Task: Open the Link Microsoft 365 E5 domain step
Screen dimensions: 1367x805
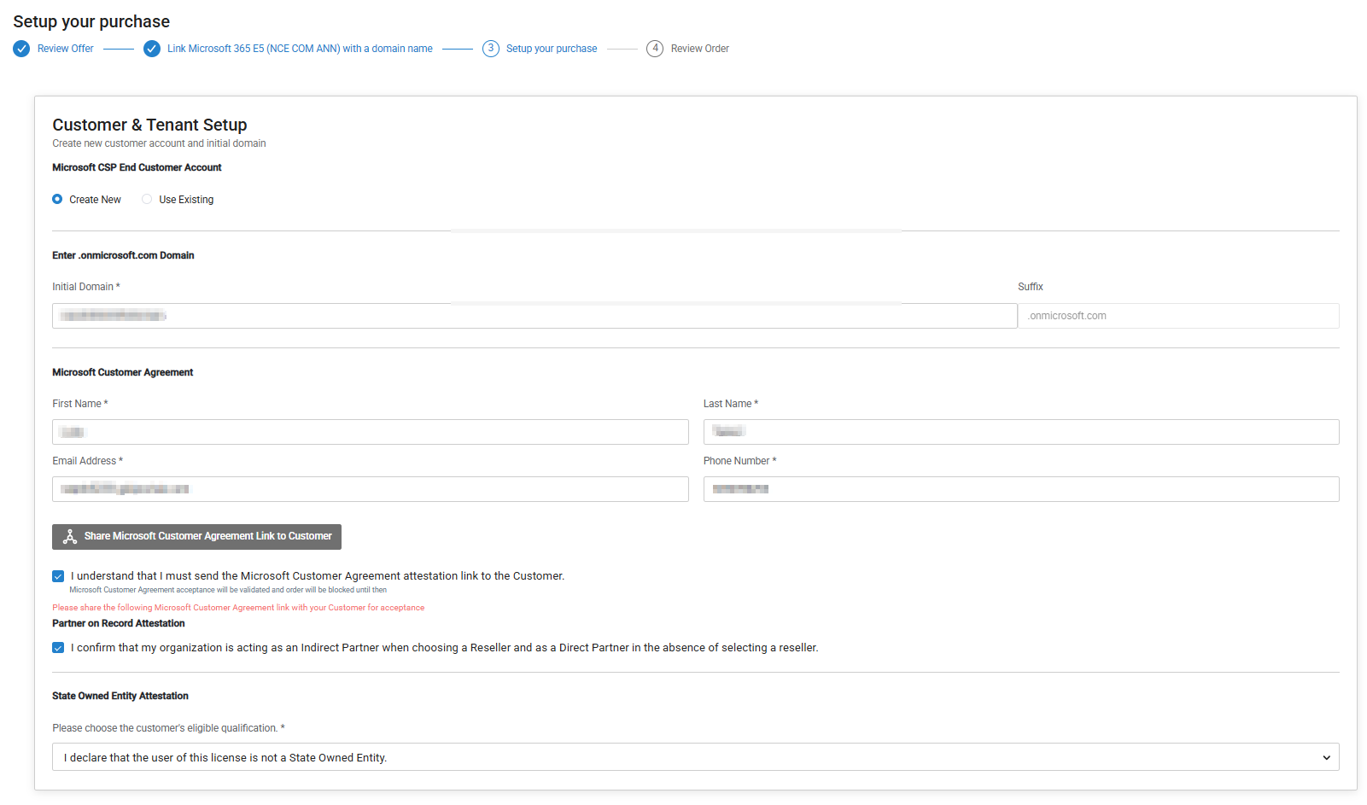Action: (x=300, y=49)
